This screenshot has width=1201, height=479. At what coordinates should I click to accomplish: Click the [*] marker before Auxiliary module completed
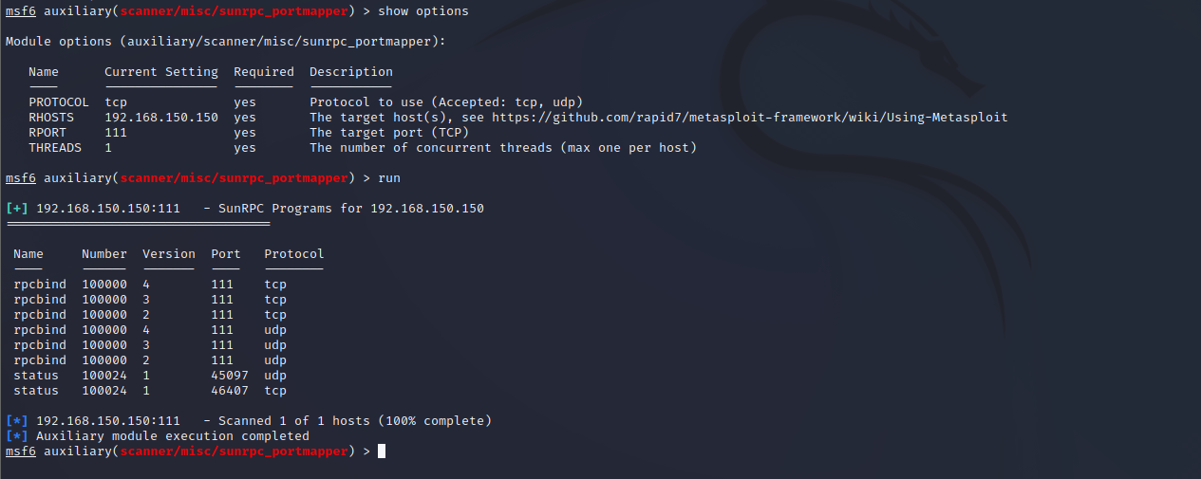coord(17,436)
